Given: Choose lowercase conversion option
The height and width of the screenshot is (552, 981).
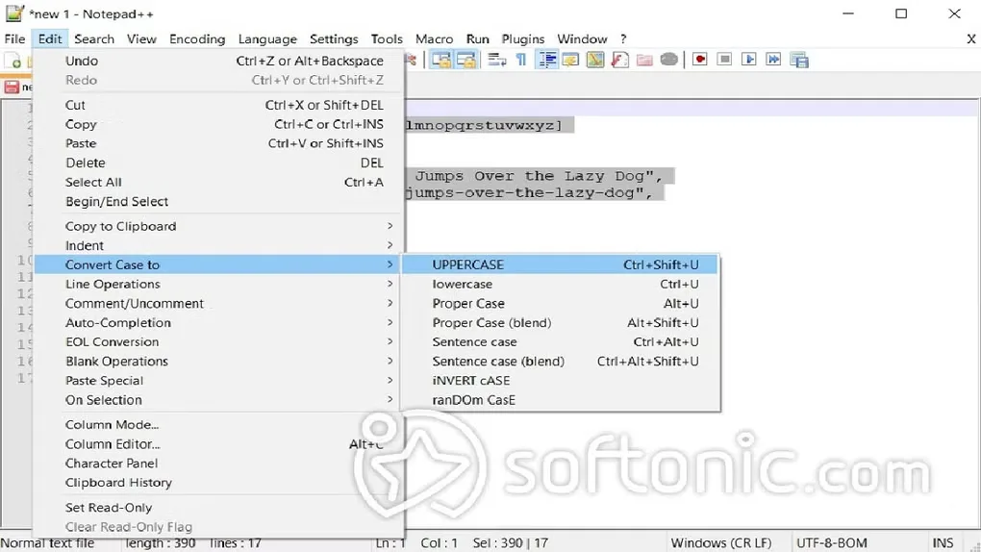Looking at the screenshot, I should pyautogui.click(x=561, y=284).
